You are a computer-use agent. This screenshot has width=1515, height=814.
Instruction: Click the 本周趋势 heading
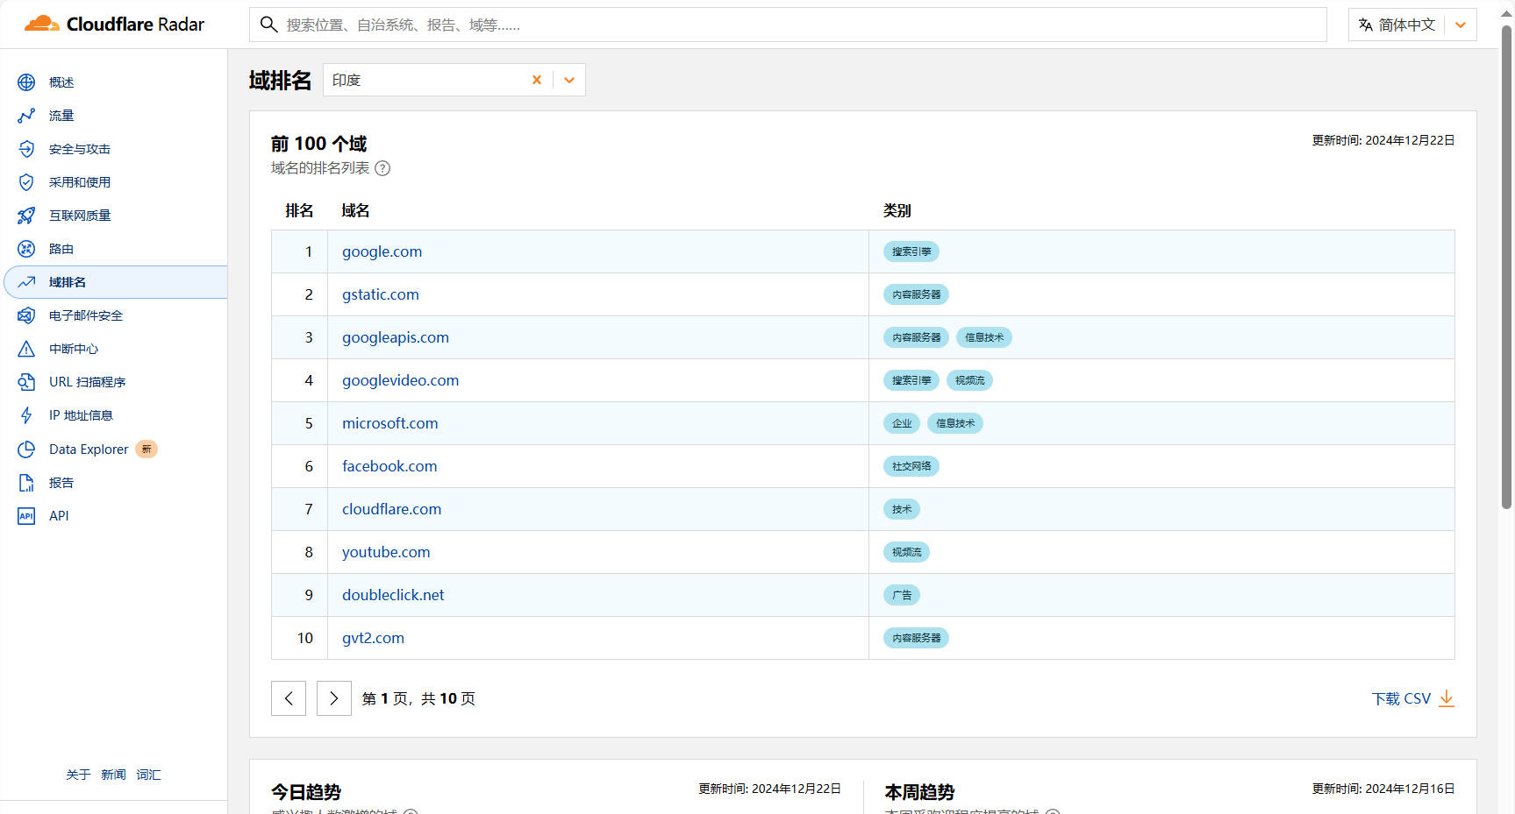(x=919, y=792)
